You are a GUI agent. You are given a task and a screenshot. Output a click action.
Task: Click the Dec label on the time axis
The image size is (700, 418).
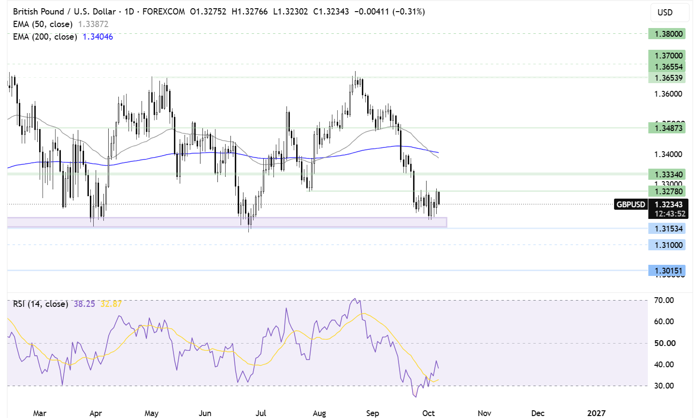click(538, 413)
